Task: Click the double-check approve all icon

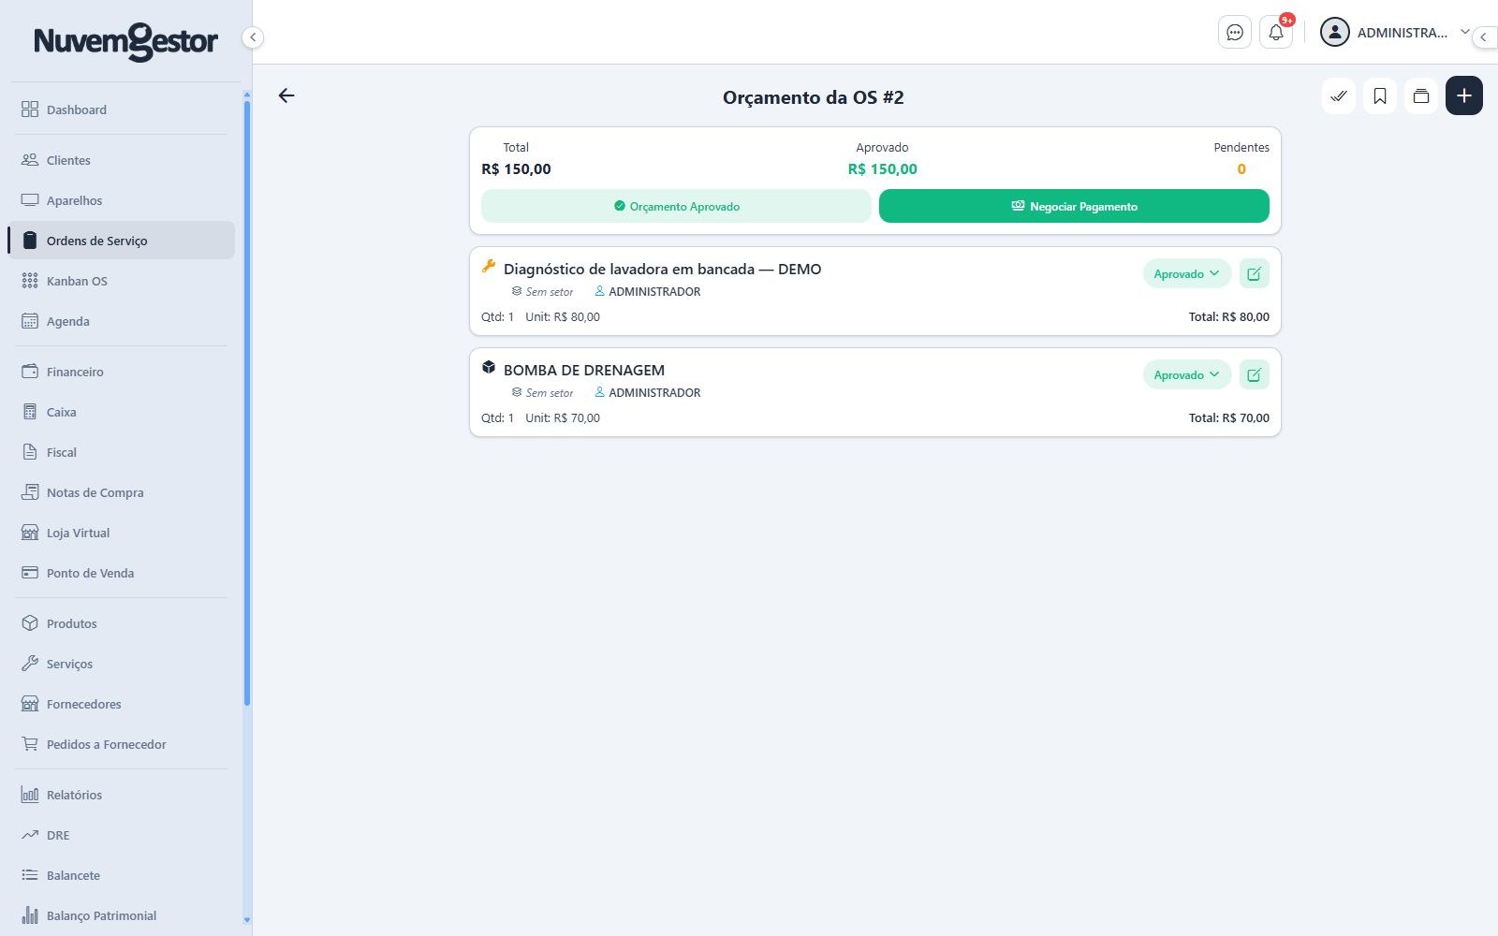Action: coord(1339,95)
